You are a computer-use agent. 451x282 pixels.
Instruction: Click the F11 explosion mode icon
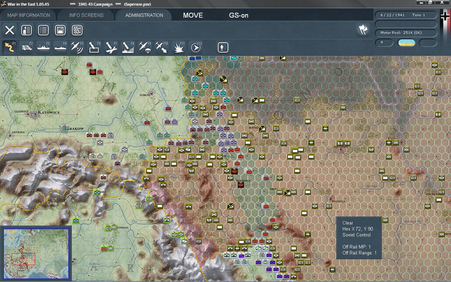tap(179, 47)
